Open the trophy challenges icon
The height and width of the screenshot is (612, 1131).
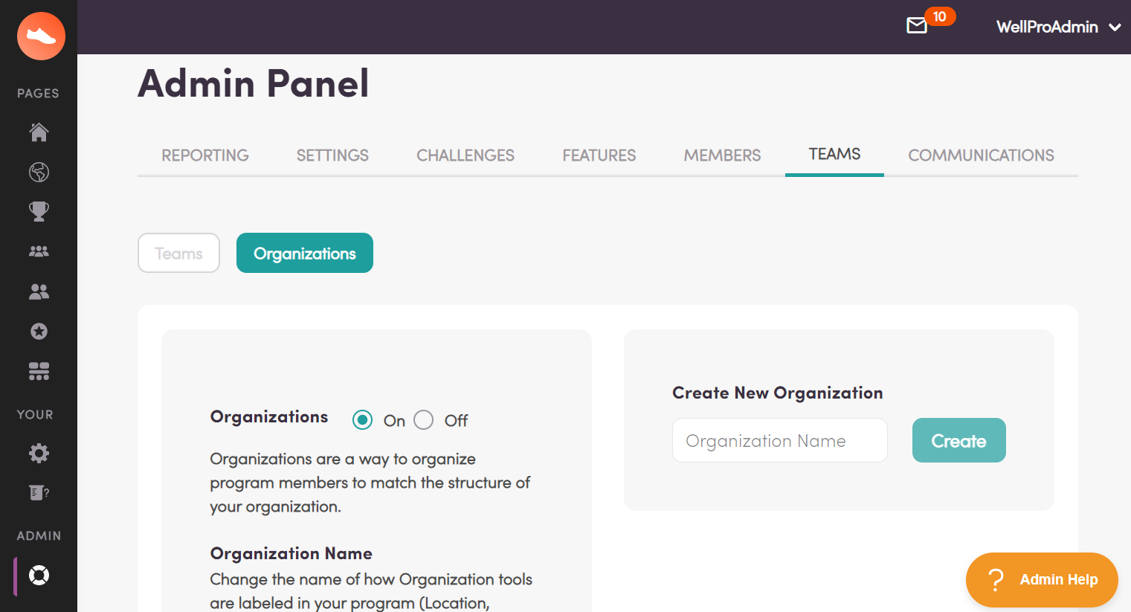tap(39, 211)
